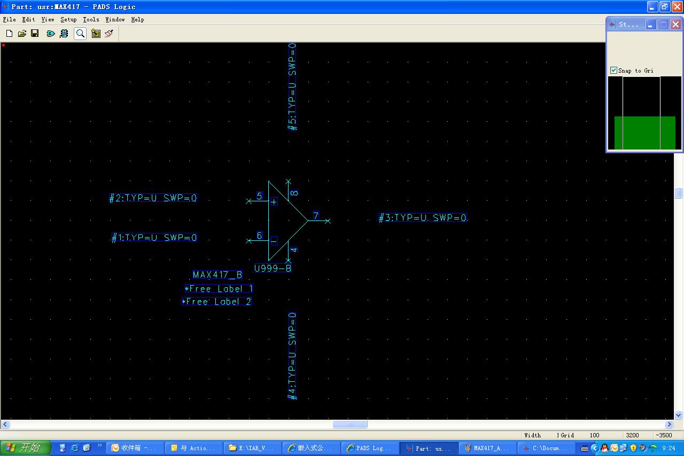Image resolution: width=684 pixels, height=456 pixels.
Task: Click the sheet board view icon
Action: (96, 34)
